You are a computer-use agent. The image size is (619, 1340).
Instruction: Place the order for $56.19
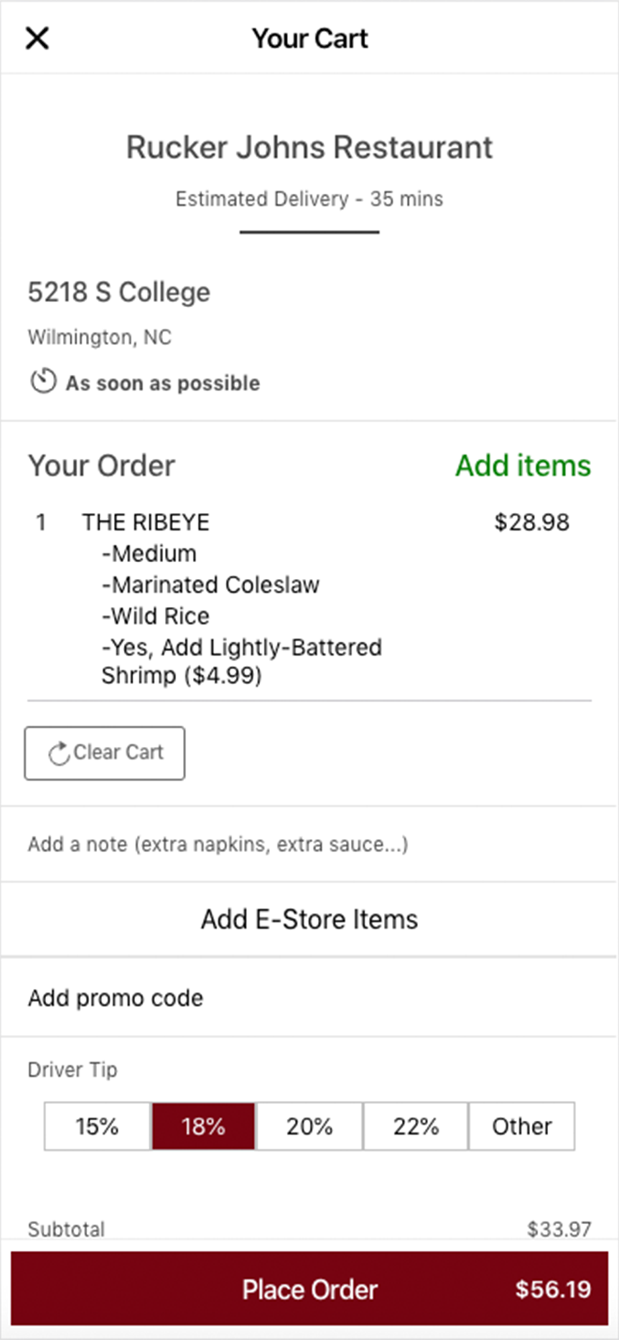pos(309,1289)
